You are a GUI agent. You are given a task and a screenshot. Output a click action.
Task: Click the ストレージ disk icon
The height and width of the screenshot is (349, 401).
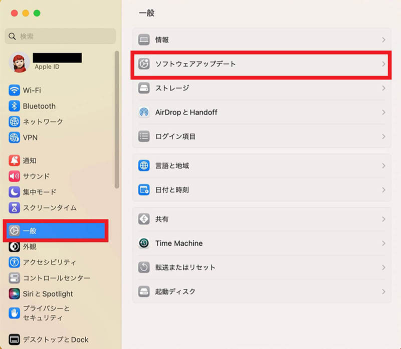pyautogui.click(x=144, y=88)
